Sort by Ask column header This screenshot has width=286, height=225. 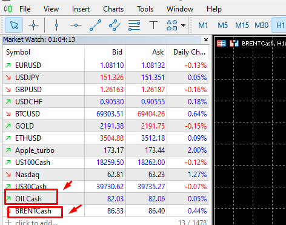[147, 52]
